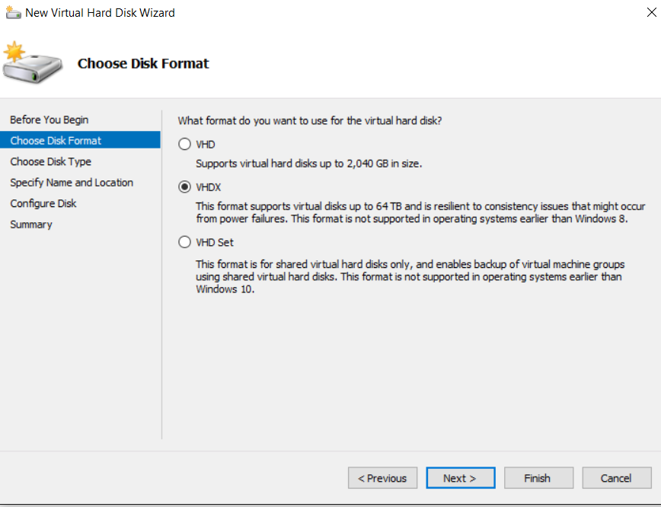Click the large hard disk header icon
Image resolution: width=661 pixels, height=507 pixels.
[x=33, y=62]
